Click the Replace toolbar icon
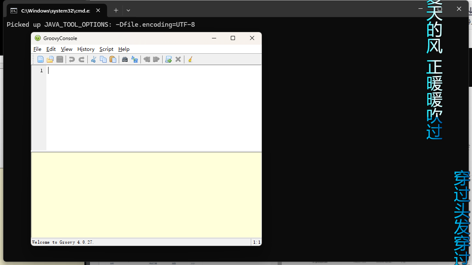Screen dimensions: 472x265 [135, 60]
